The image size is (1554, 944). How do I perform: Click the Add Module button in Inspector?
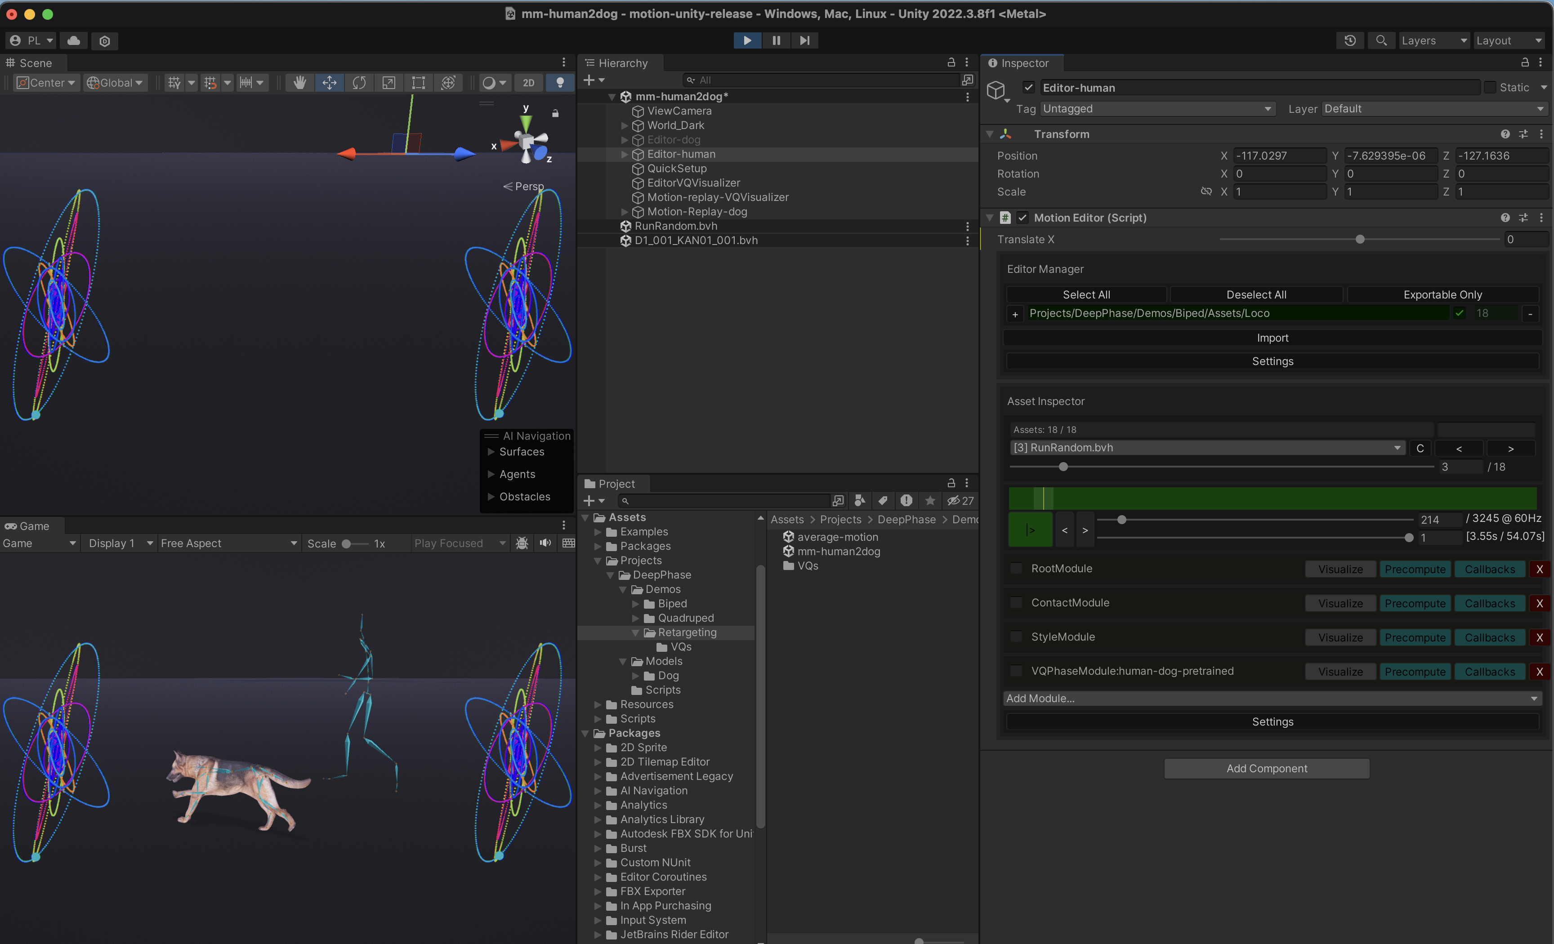coord(1270,698)
